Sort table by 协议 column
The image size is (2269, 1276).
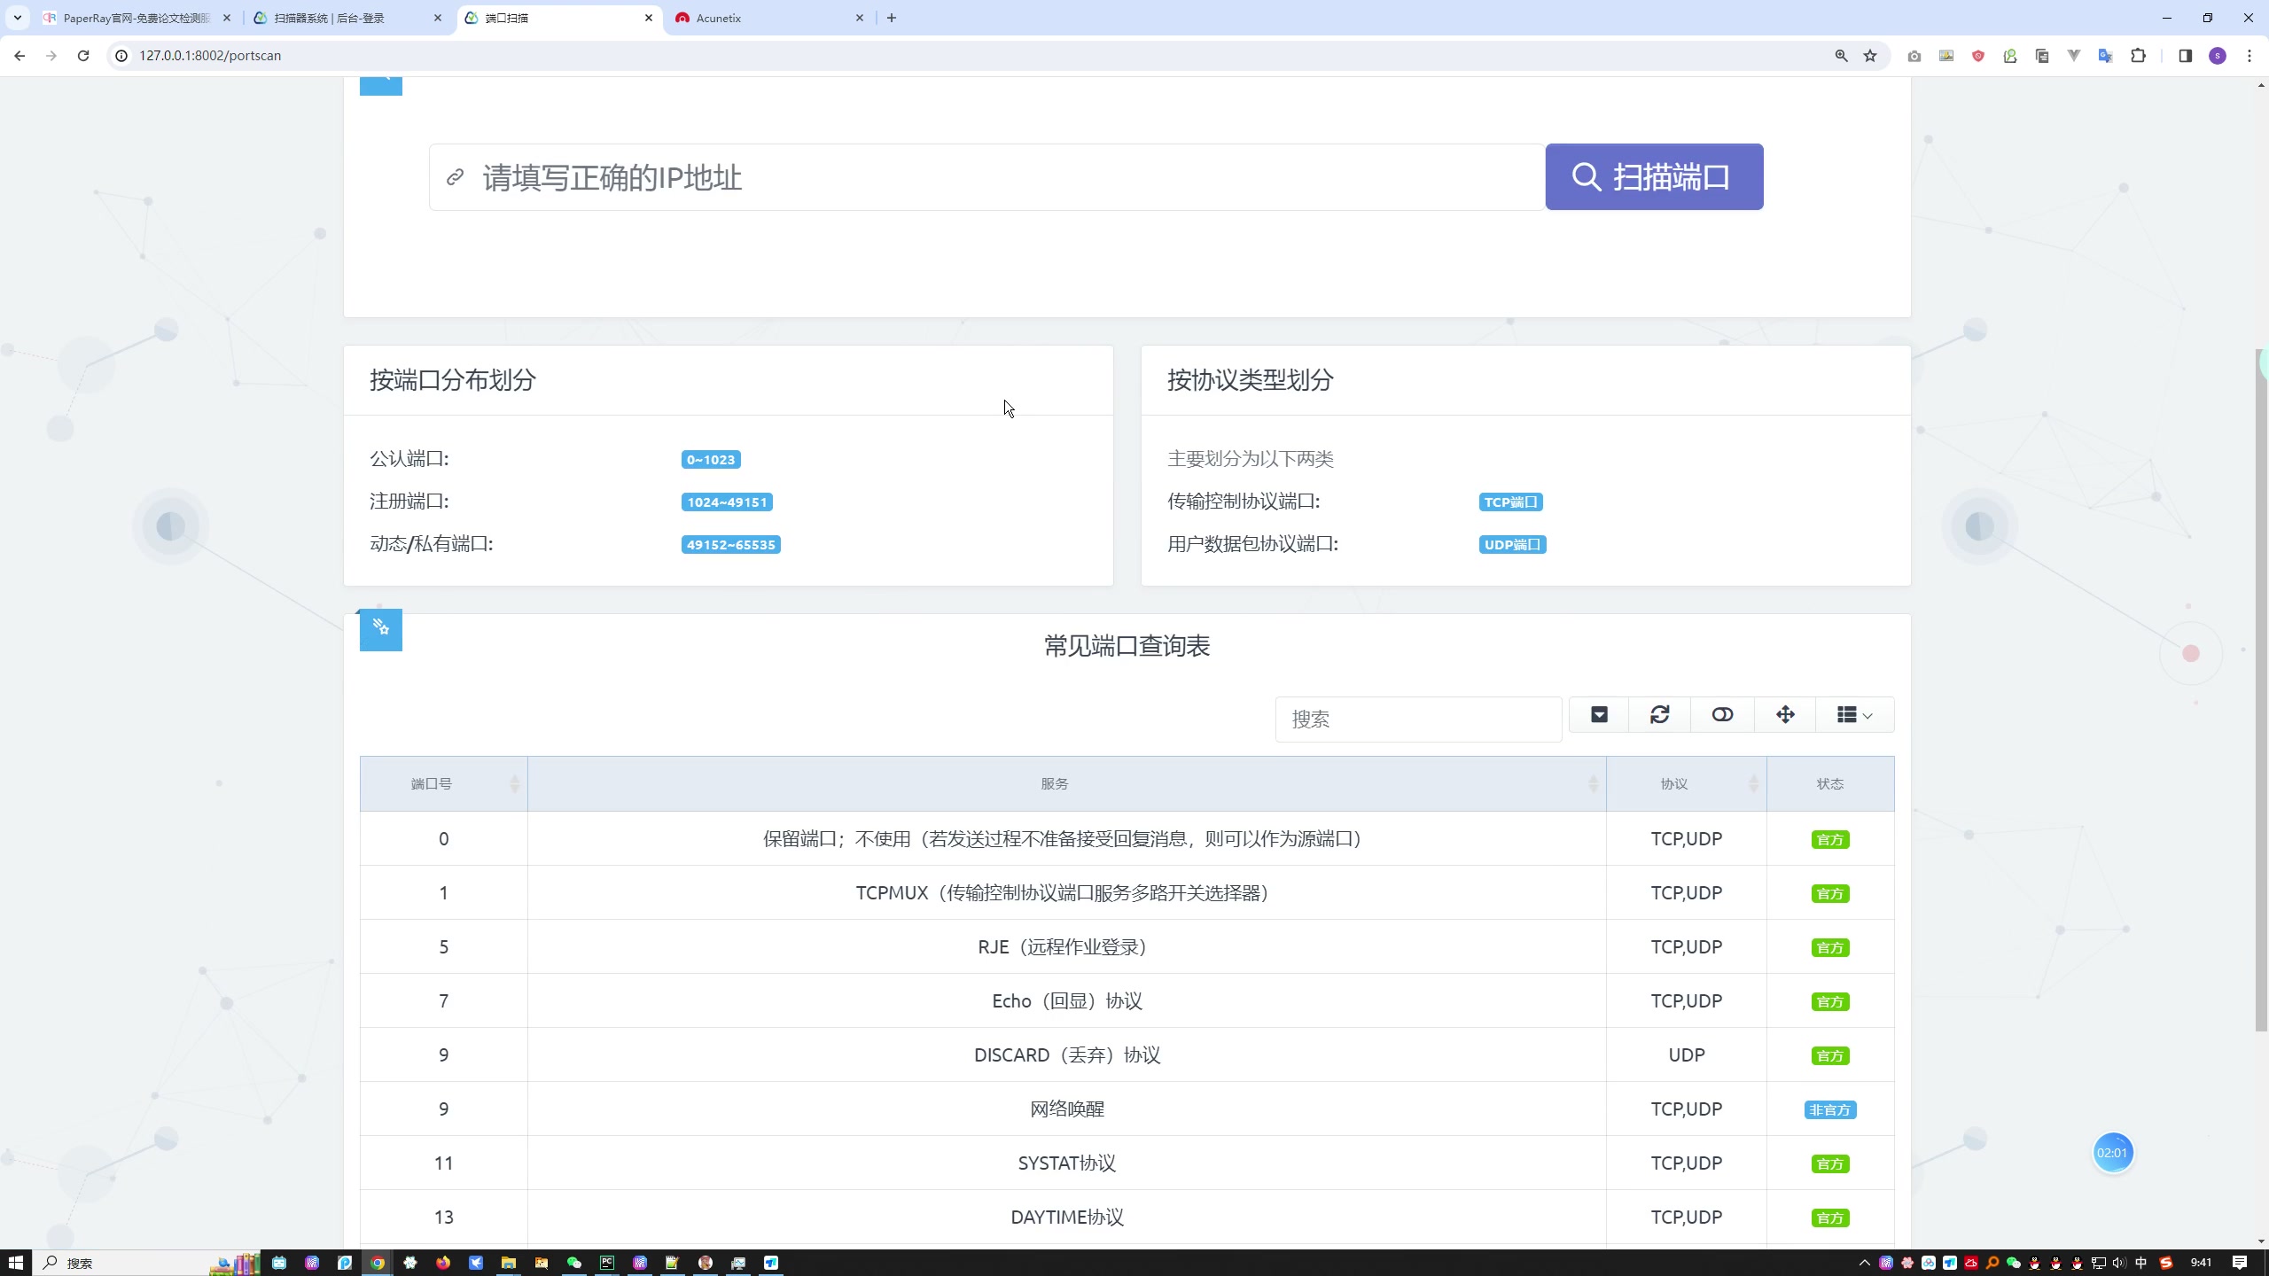point(1686,784)
